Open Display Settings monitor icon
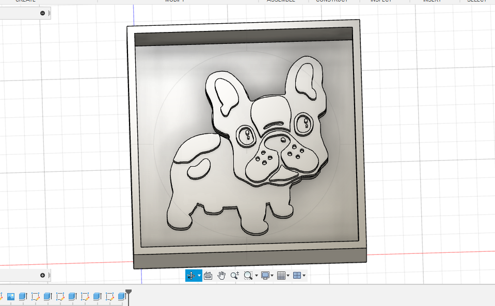Screen dimensions: 495x306 click(x=265, y=276)
